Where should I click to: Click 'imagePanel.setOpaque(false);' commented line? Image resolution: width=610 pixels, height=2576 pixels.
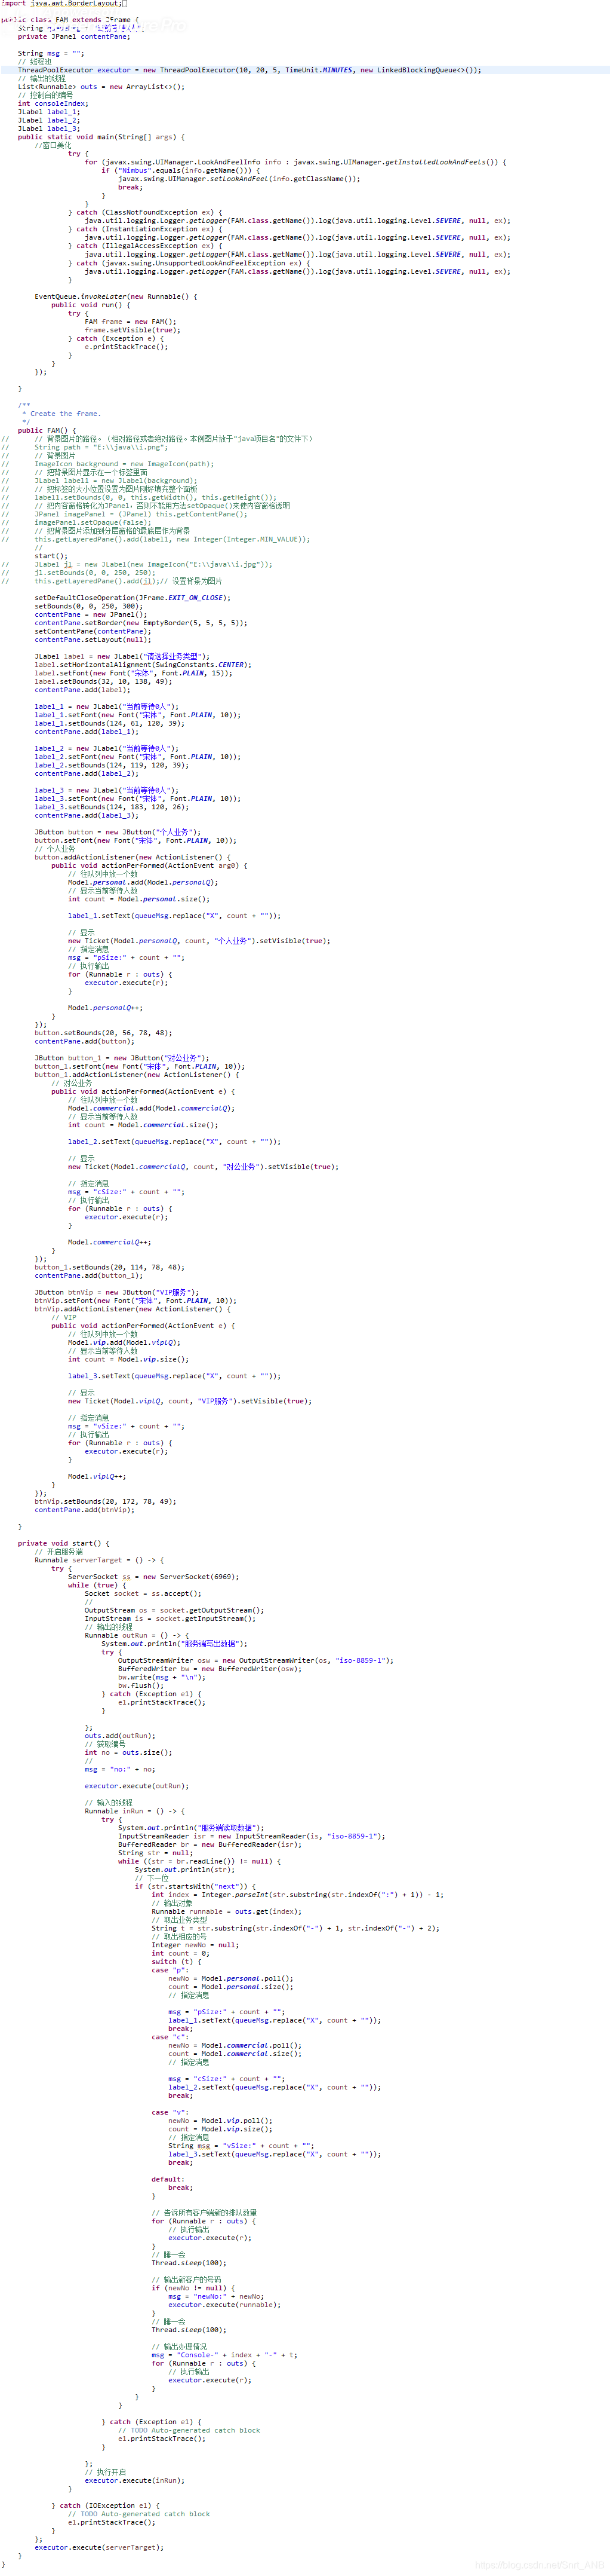(93, 522)
